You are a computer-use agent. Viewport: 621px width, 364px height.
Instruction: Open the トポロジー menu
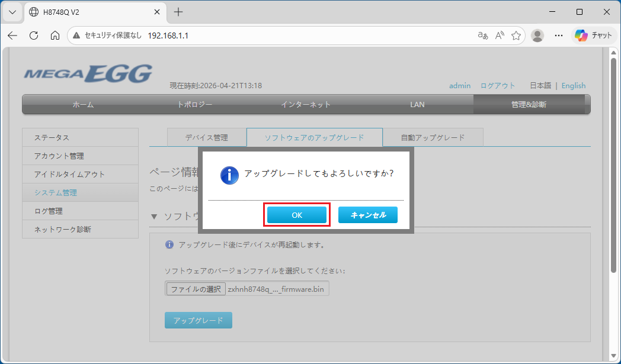click(x=194, y=104)
